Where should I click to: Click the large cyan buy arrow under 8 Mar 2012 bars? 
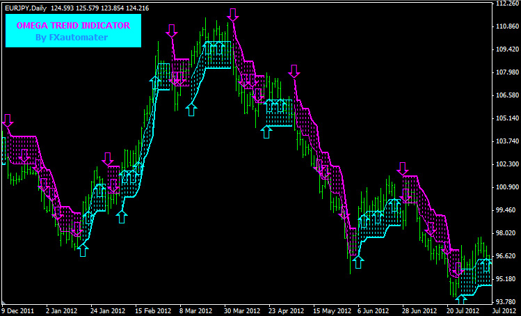(191, 109)
